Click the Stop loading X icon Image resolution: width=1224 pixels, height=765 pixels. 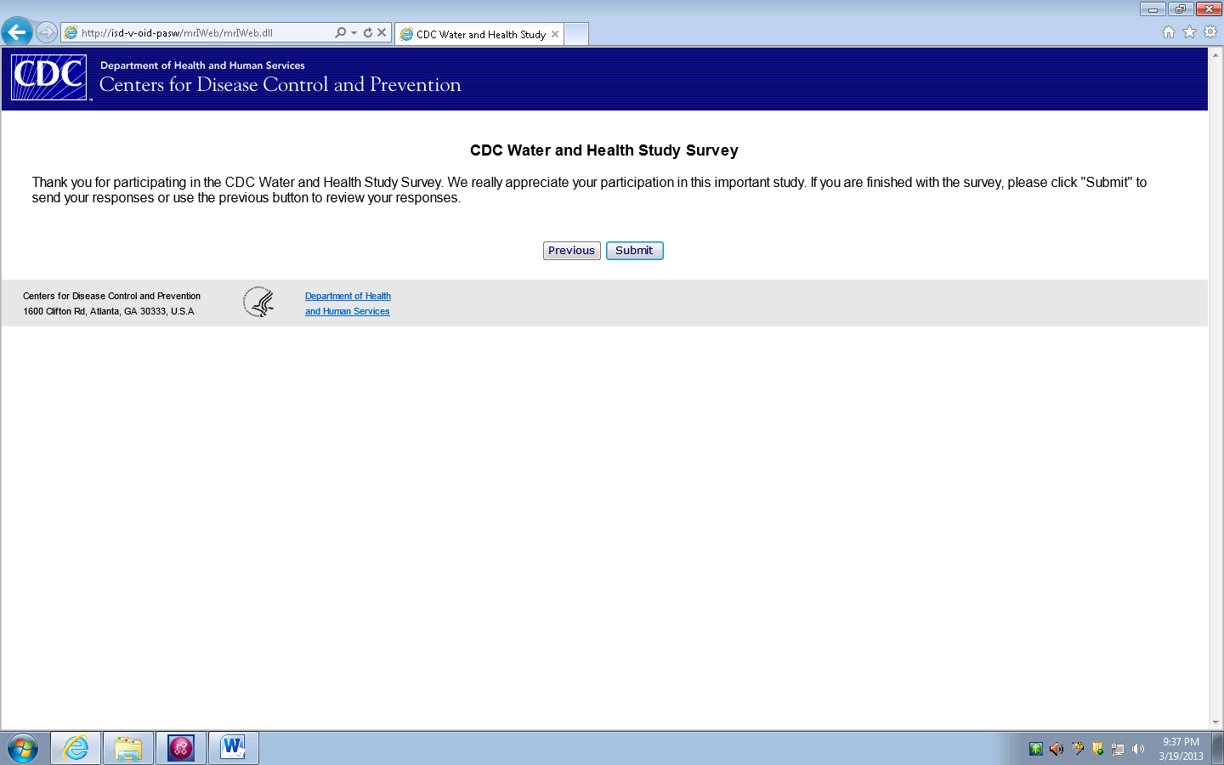click(x=382, y=32)
